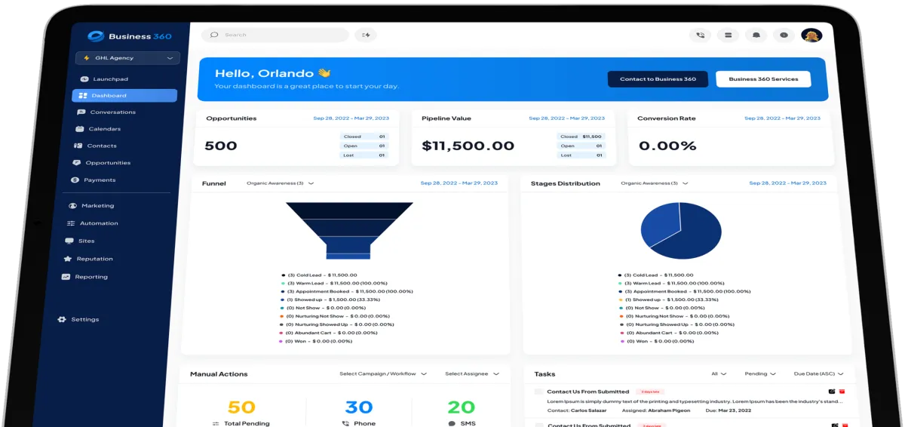Click Stages Distribution date range link
Viewport: 905px width, 427px height.
(x=787, y=183)
